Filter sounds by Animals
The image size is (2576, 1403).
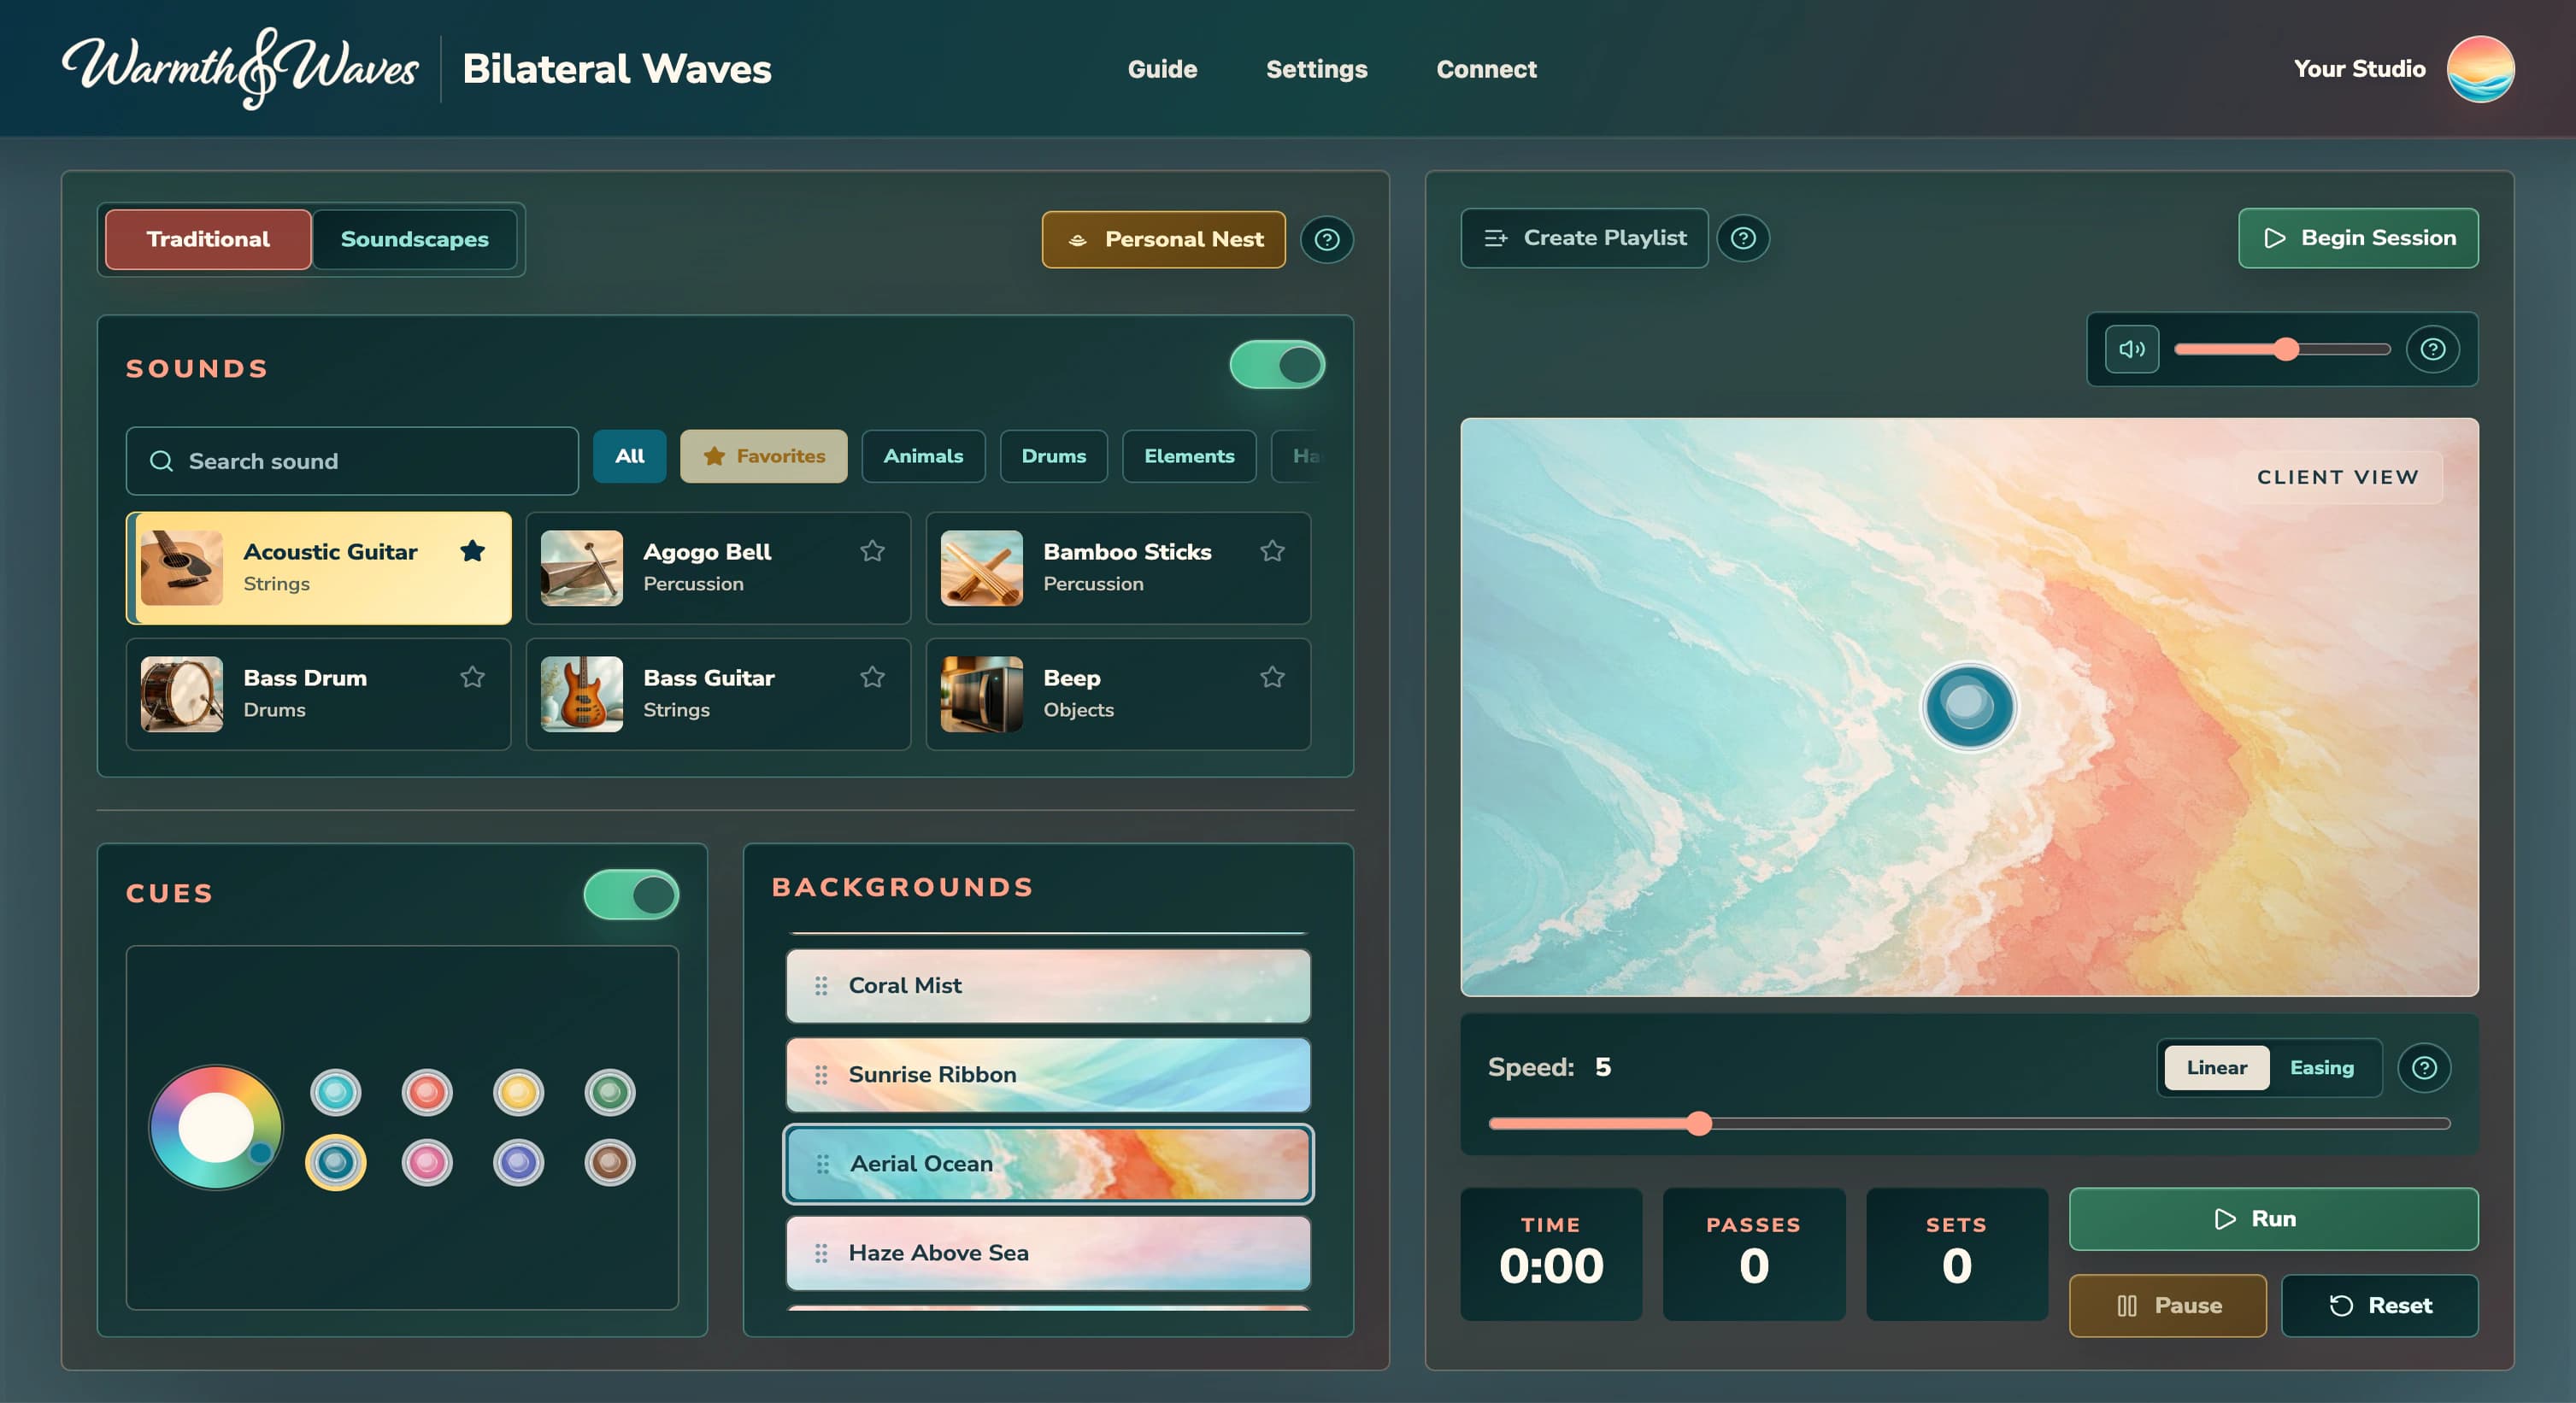[923, 456]
